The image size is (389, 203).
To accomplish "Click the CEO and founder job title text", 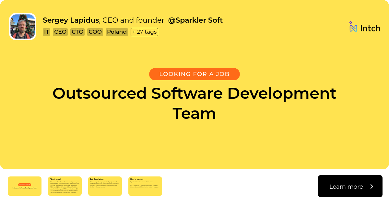I will 133,20.
